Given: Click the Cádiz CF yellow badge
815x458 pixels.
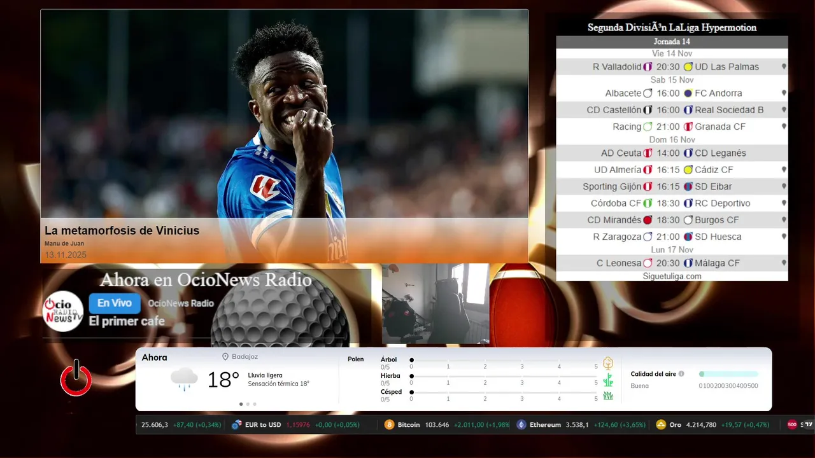Looking at the screenshot, I should click(x=688, y=170).
